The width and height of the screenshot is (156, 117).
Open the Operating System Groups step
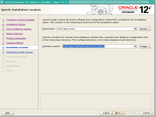coord(20,52)
